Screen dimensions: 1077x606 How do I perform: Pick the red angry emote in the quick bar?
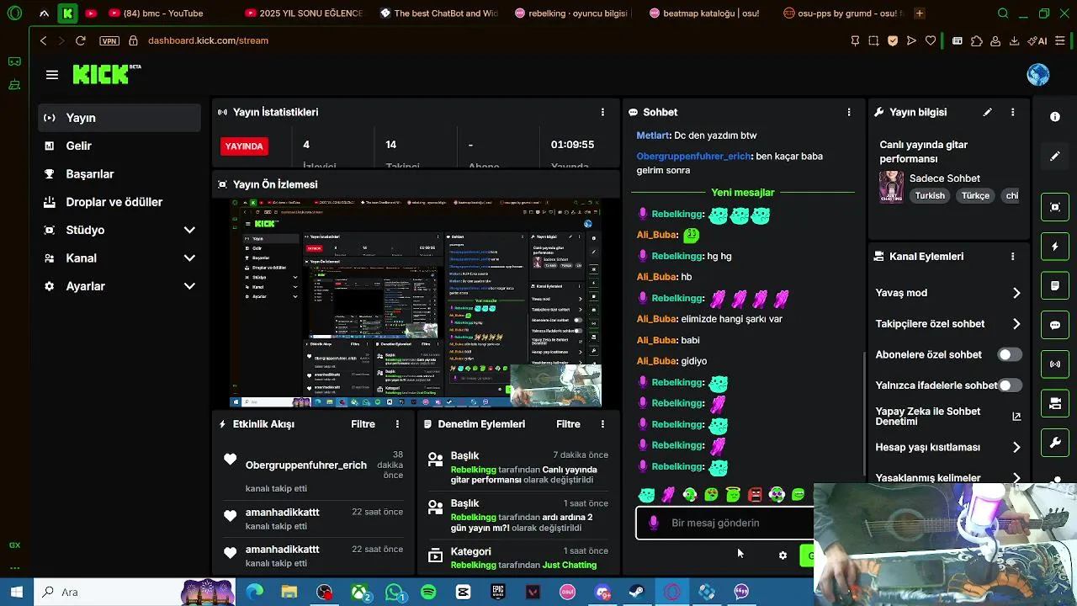coord(755,495)
